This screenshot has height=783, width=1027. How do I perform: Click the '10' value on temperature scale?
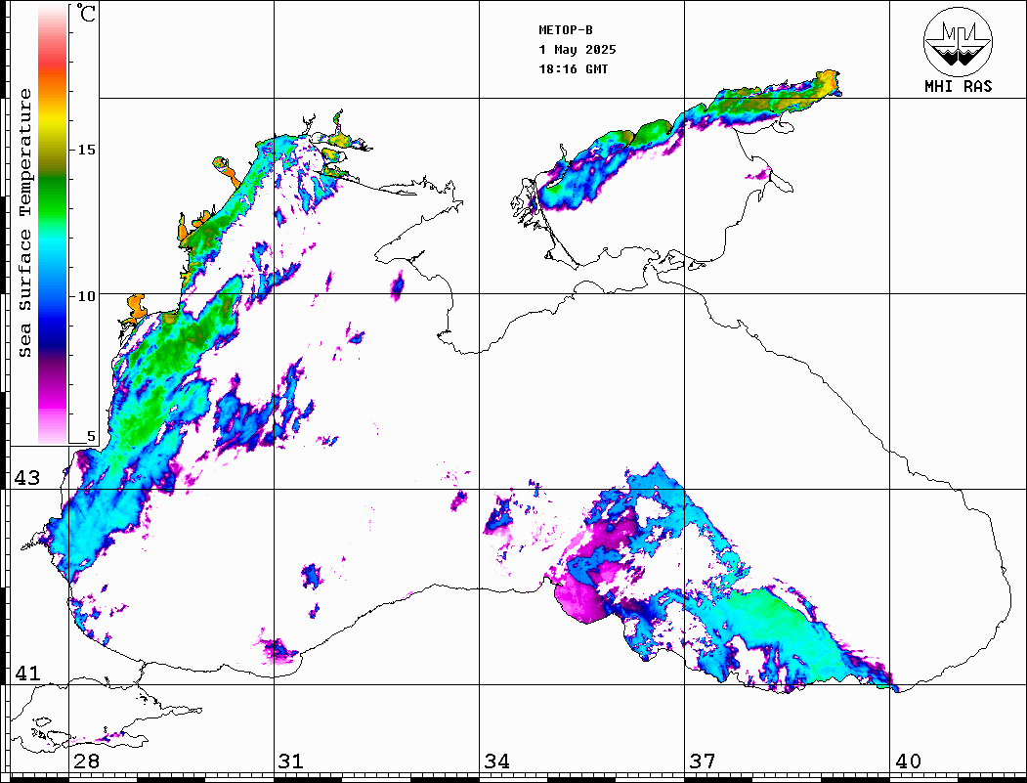click(86, 296)
